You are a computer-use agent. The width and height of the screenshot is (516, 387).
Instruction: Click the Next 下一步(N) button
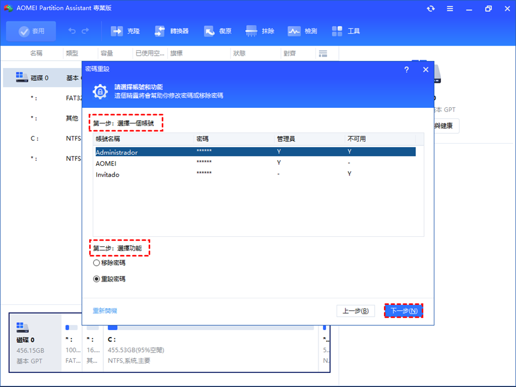point(404,311)
